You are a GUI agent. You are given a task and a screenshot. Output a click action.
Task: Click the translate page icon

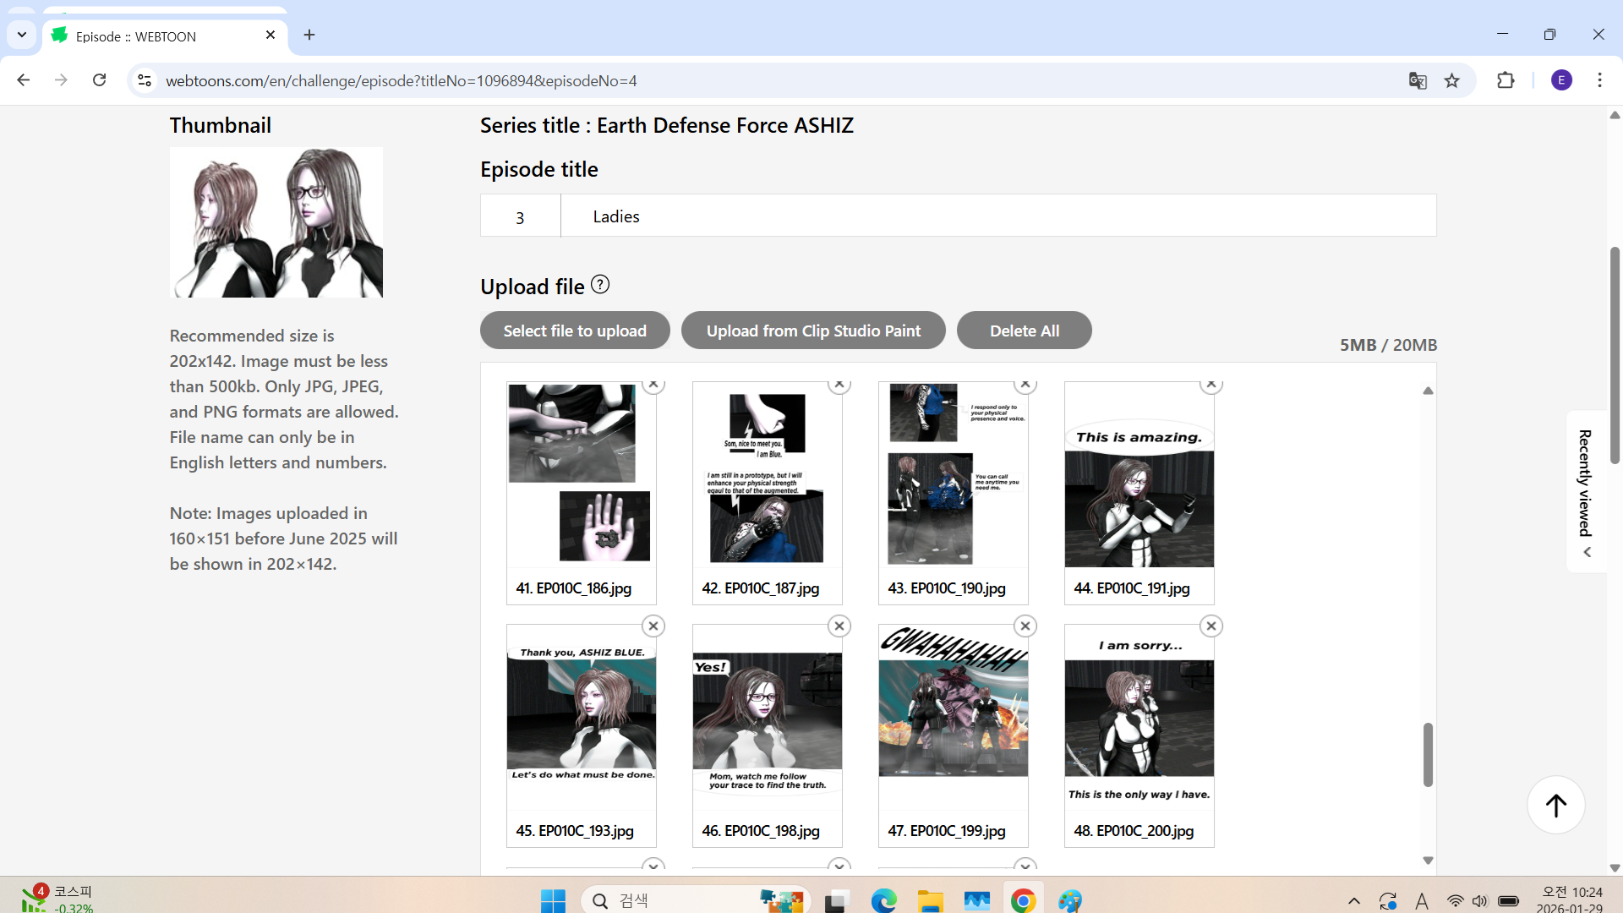[x=1418, y=81]
